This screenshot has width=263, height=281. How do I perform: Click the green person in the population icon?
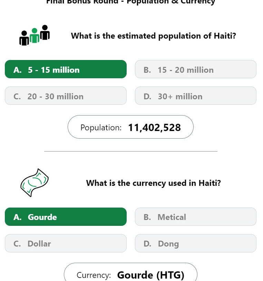[34, 36]
